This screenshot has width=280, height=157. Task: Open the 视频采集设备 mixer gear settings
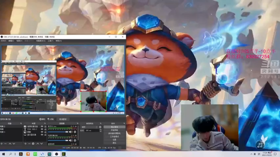click(75, 141)
